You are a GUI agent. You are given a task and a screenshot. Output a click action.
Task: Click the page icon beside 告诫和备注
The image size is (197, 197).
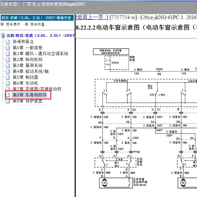[x=8, y=42]
